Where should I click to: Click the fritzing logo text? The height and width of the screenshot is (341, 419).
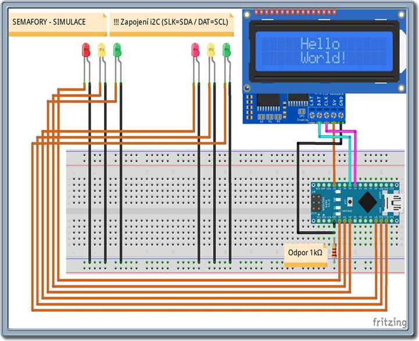pos(389,322)
